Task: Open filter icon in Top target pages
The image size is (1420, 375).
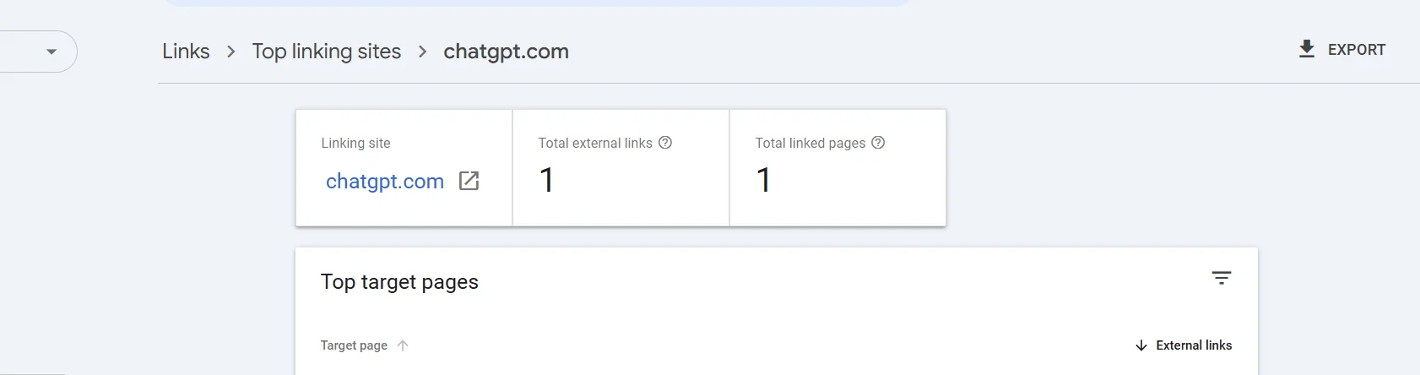Action: pyautogui.click(x=1222, y=278)
